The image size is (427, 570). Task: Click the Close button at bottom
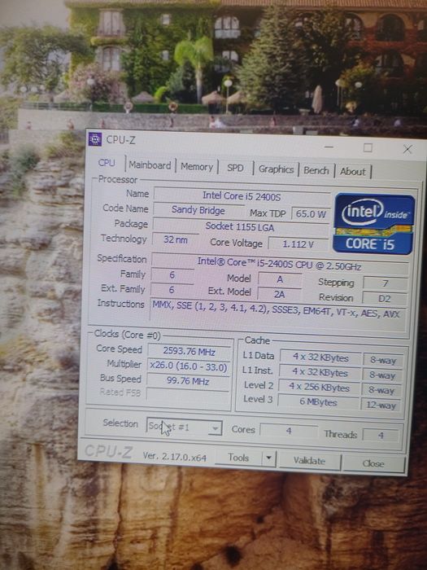pyautogui.click(x=373, y=463)
